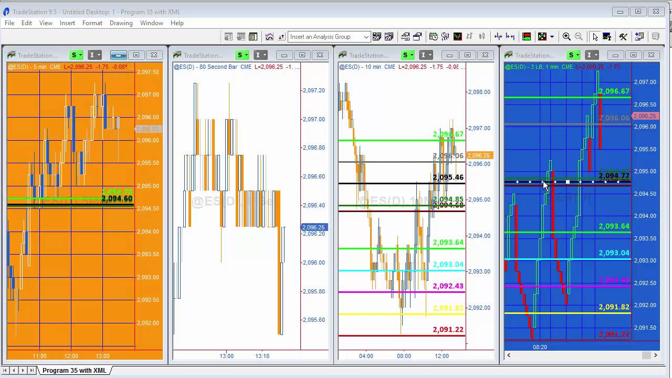Open the Insert menu
The height and width of the screenshot is (378, 672).
(x=67, y=23)
